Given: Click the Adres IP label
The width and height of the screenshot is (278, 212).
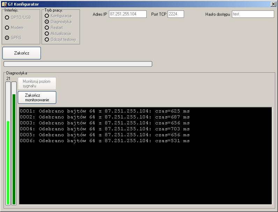Looking at the screenshot, I should pos(100,14).
